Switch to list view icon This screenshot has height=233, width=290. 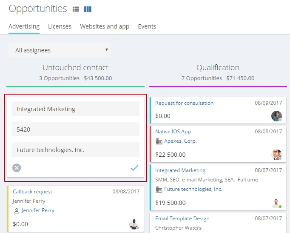click(76, 9)
